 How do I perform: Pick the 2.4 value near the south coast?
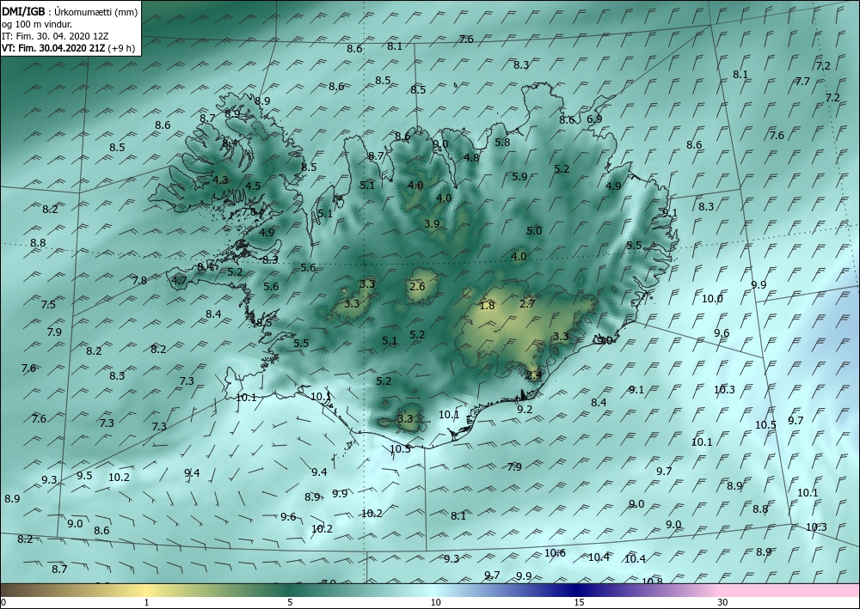(534, 375)
